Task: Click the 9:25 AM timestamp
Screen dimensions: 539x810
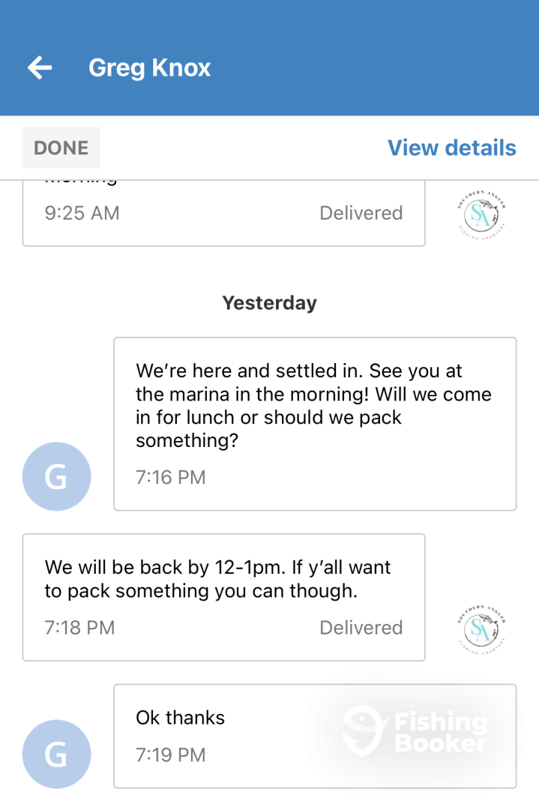Action: 82,213
